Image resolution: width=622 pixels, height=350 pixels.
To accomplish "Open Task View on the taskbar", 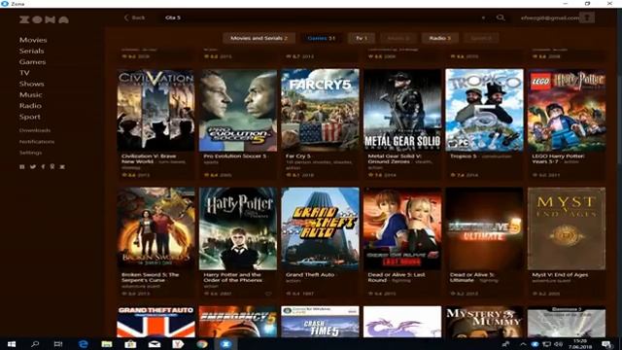I will pyautogui.click(x=58, y=344).
